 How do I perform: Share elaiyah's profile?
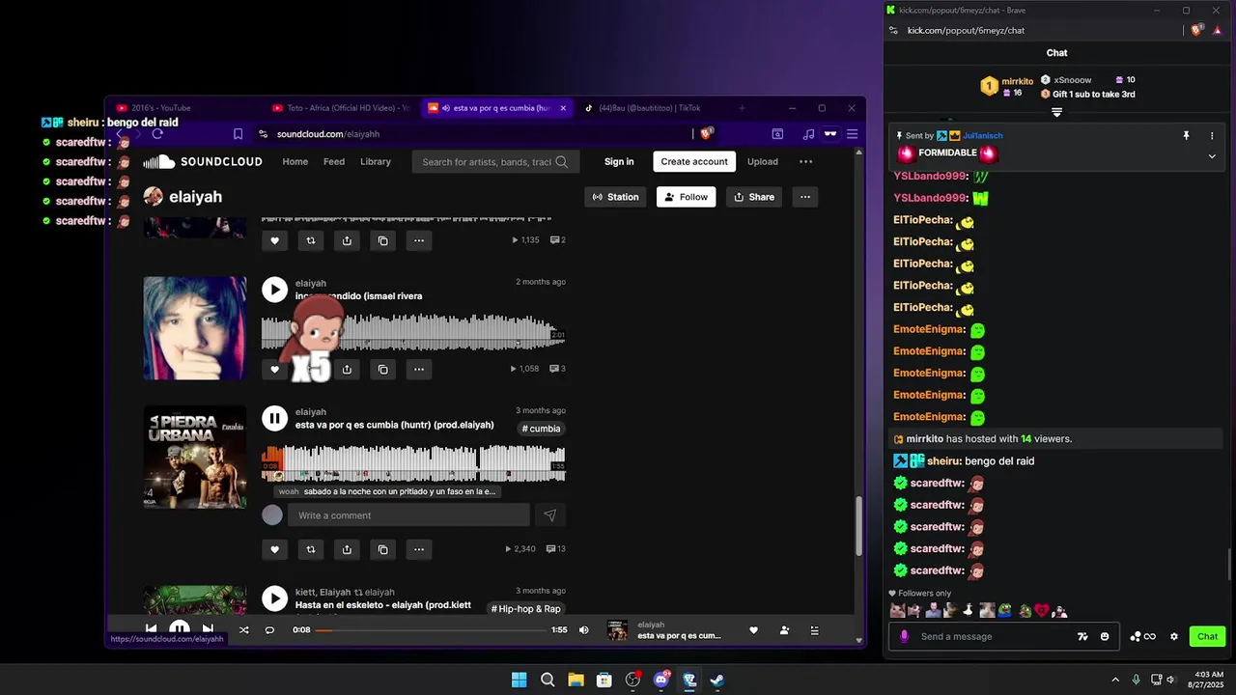pyautogui.click(x=754, y=197)
